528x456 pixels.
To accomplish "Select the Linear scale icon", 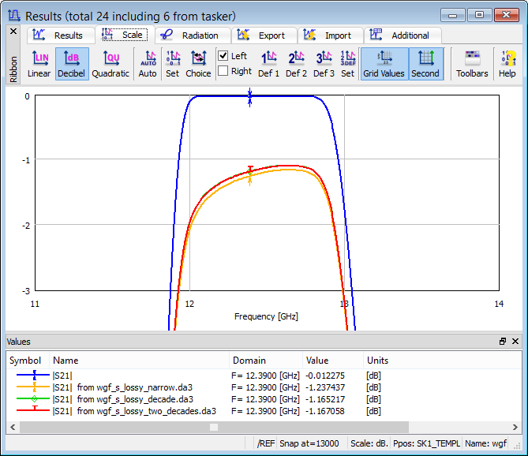I will [x=39, y=64].
